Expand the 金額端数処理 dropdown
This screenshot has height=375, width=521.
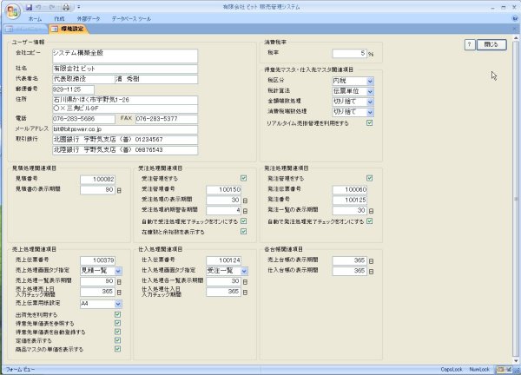[370, 102]
